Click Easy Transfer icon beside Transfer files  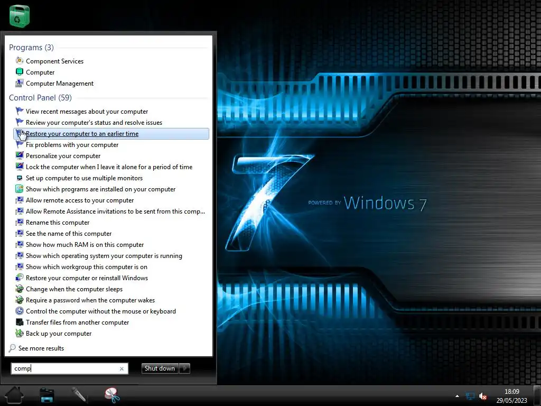point(20,322)
